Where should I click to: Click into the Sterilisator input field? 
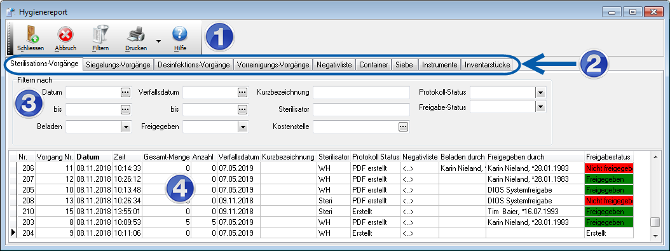362,109
